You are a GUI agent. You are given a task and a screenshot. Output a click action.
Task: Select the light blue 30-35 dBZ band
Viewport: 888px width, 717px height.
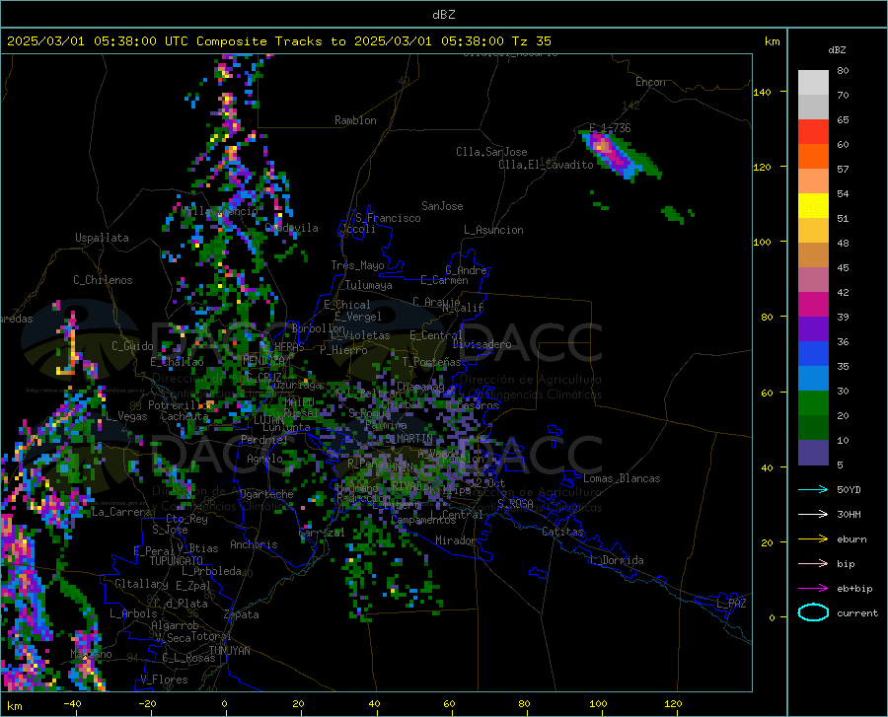(x=813, y=379)
